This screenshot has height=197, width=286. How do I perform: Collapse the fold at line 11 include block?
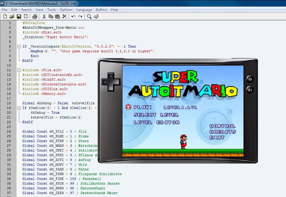point(19,70)
